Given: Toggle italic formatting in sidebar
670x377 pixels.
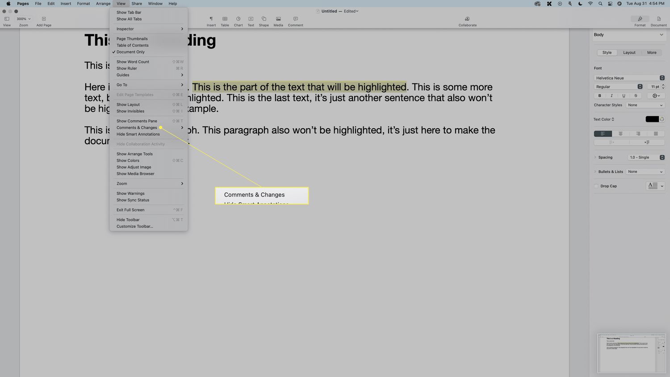Looking at the screenshot, I should tap(611, 96).
